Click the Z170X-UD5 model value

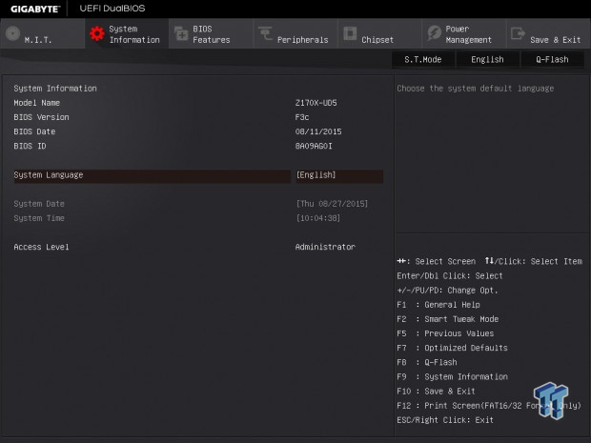[316, 103]
